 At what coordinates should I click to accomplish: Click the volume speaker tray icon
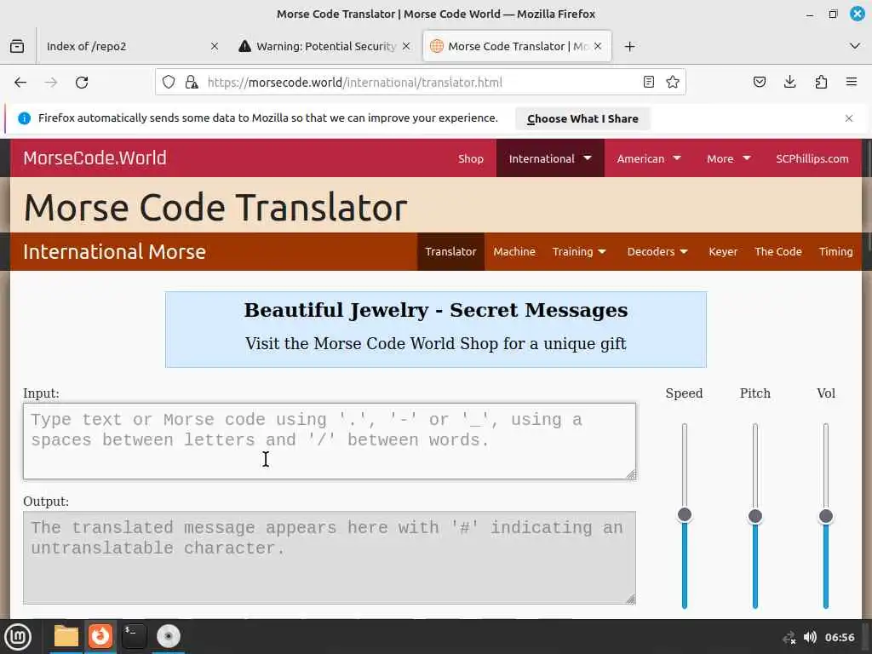[811, 637]
